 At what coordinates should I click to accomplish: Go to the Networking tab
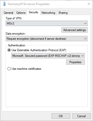pyautogui.click(x=48, y=13)
